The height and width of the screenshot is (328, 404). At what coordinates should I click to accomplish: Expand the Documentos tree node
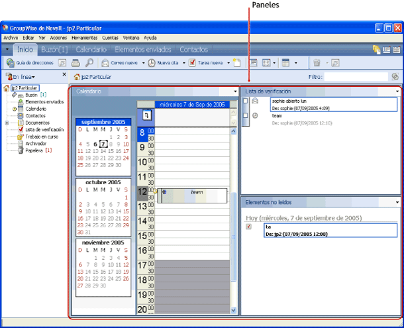tap(7, 123)
